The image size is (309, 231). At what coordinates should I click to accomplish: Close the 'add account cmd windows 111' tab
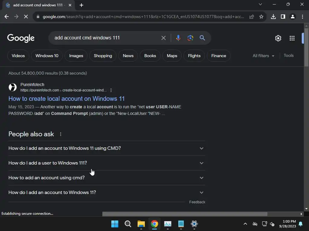[x=70, y=5]
